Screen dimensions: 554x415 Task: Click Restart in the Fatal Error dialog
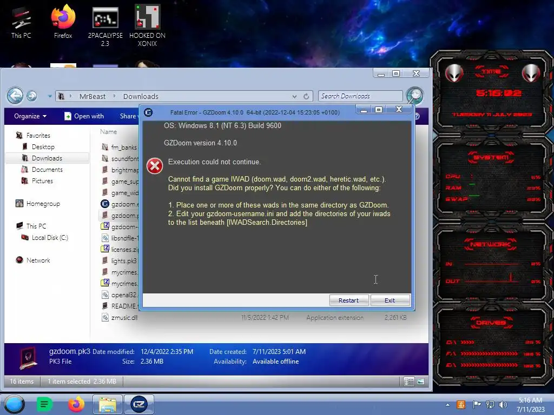point(349,300)
